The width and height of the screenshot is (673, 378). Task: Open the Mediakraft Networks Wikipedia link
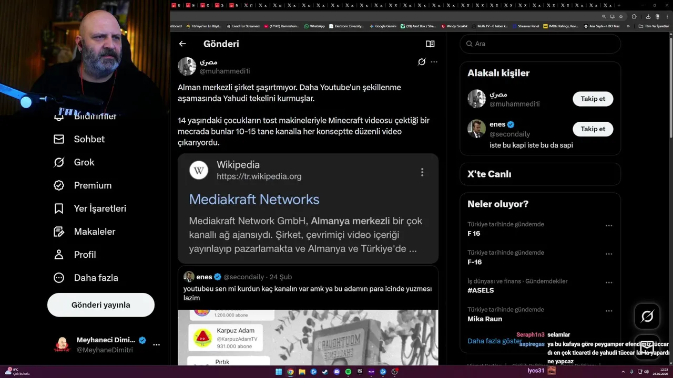(x=254, y=199)
